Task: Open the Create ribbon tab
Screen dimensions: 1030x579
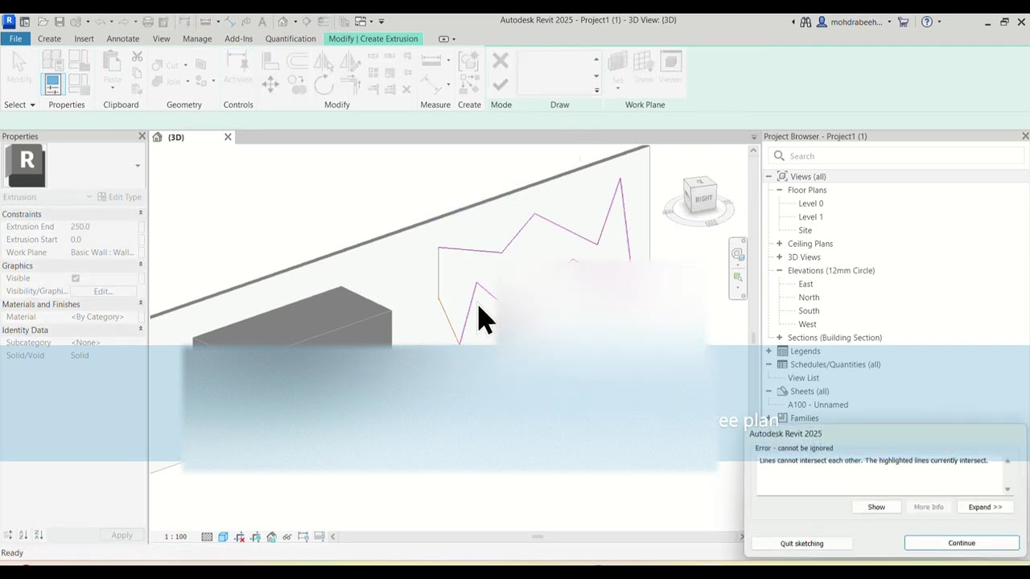Action: [x=49, y=39]
